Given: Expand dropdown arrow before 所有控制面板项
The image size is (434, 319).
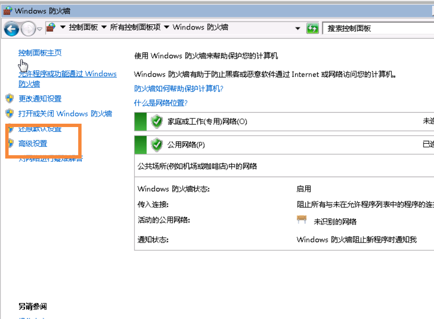Looking at the screenshot, I should [x=104, y=27].
